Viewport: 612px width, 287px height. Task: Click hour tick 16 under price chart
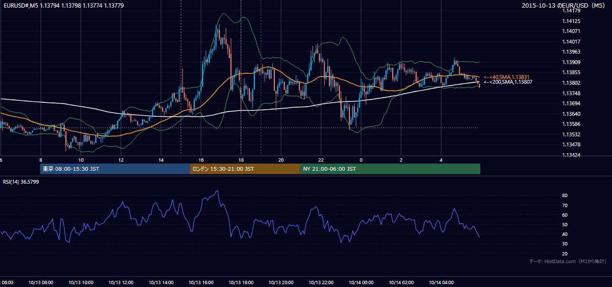pyautogui.click(x=201, y=160)
